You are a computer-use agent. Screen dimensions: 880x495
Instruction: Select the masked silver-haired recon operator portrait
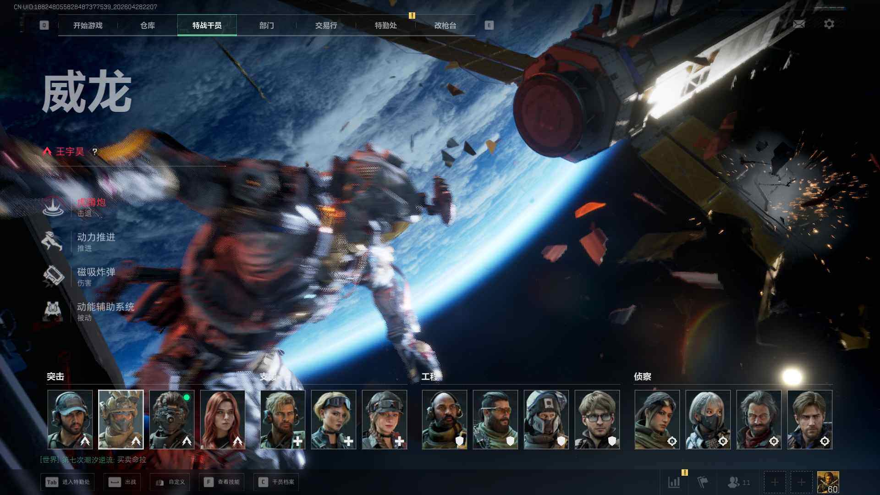[708, 419]
